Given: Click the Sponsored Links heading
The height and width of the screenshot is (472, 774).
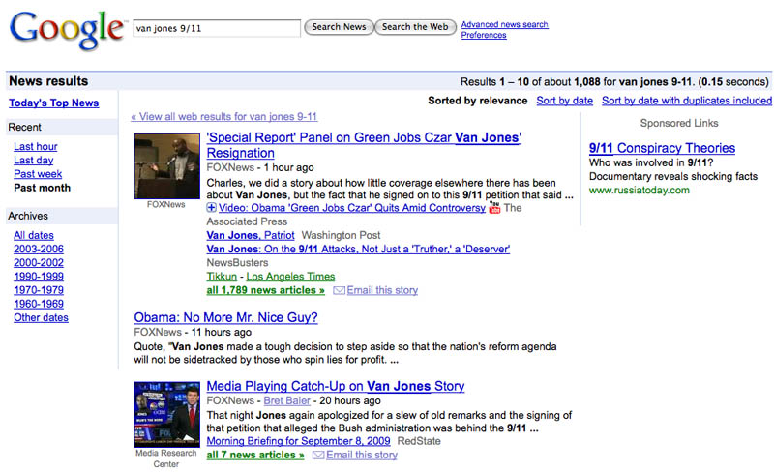Looking at the screenshot, I should [x=679, y=123].
